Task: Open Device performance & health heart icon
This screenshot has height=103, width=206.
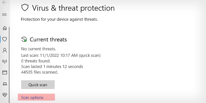Action: [x=5, y=95]
